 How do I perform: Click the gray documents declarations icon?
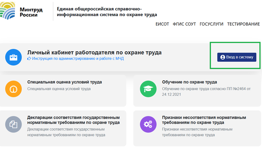13,124
